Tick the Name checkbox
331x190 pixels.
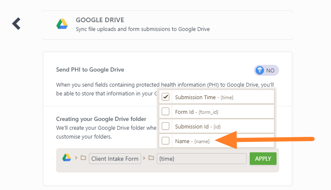(165, 141)
